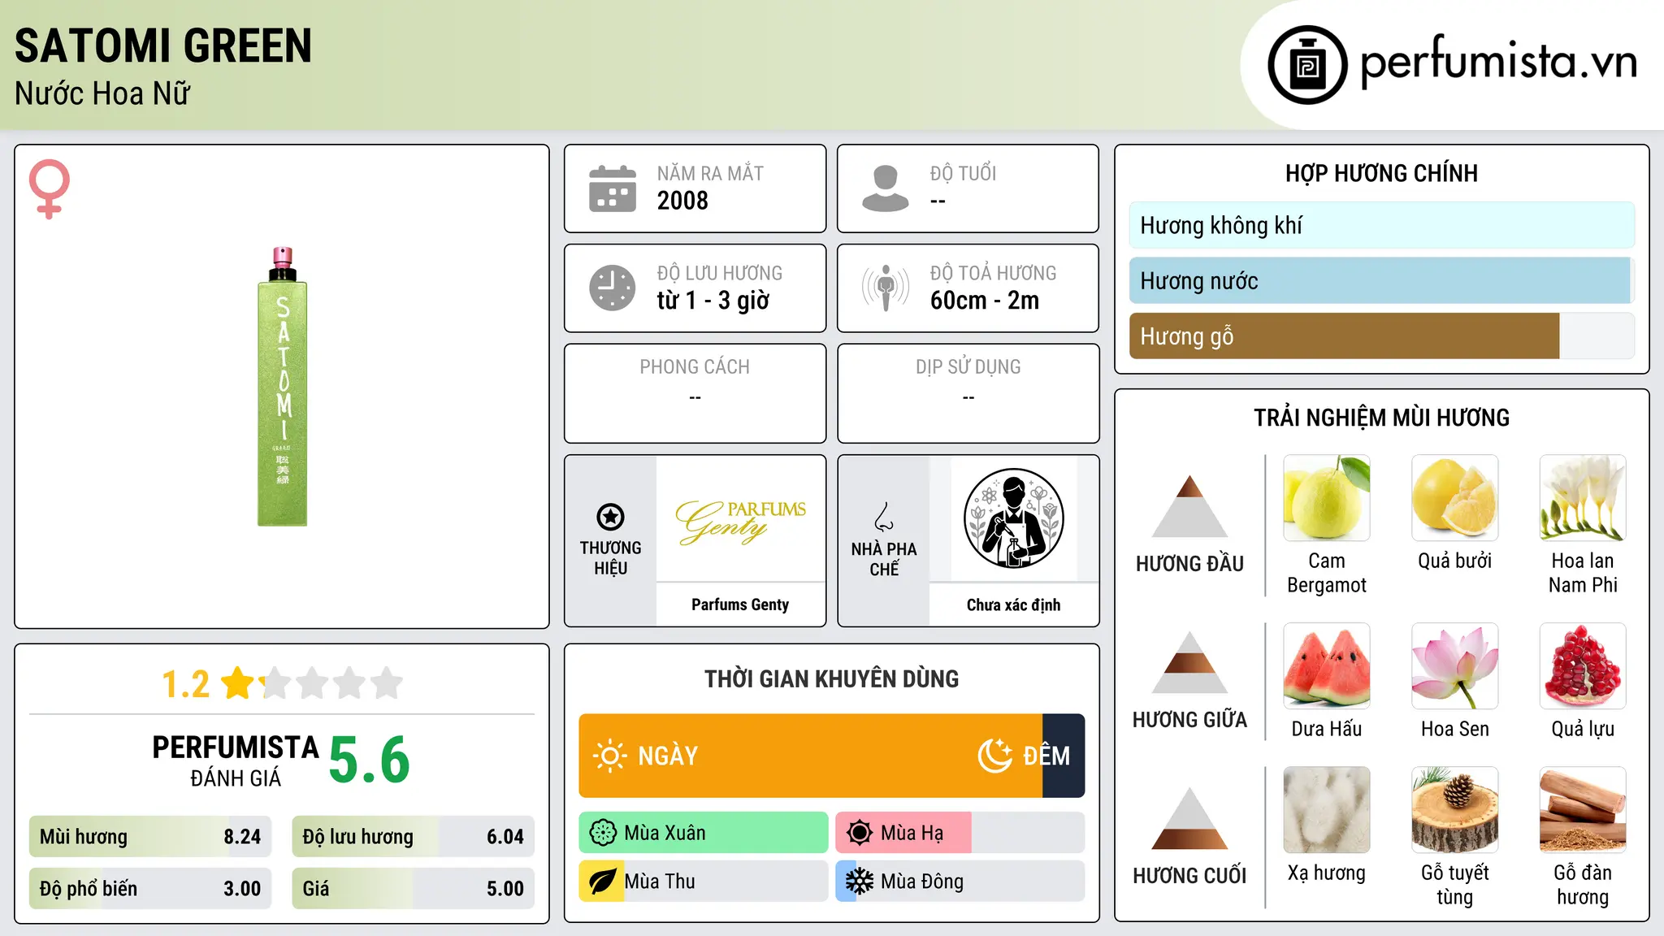The height and width of the screenshot is (936, 1664).
Task: Click the Mùi hương 8.24 score bar
Action: [150, 837]
